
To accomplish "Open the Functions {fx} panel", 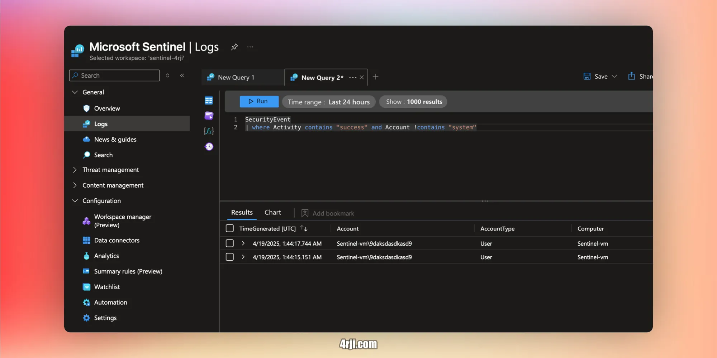I will [x=209, y=131].
